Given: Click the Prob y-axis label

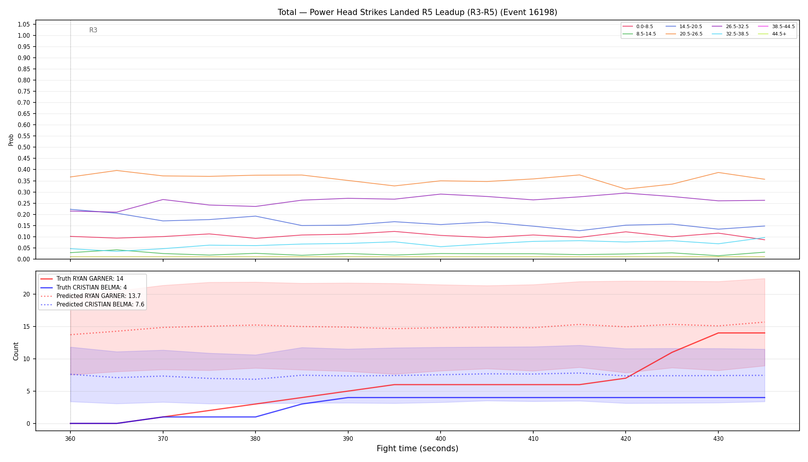Looking at the screenshot, I should click(x=11, y=140).
